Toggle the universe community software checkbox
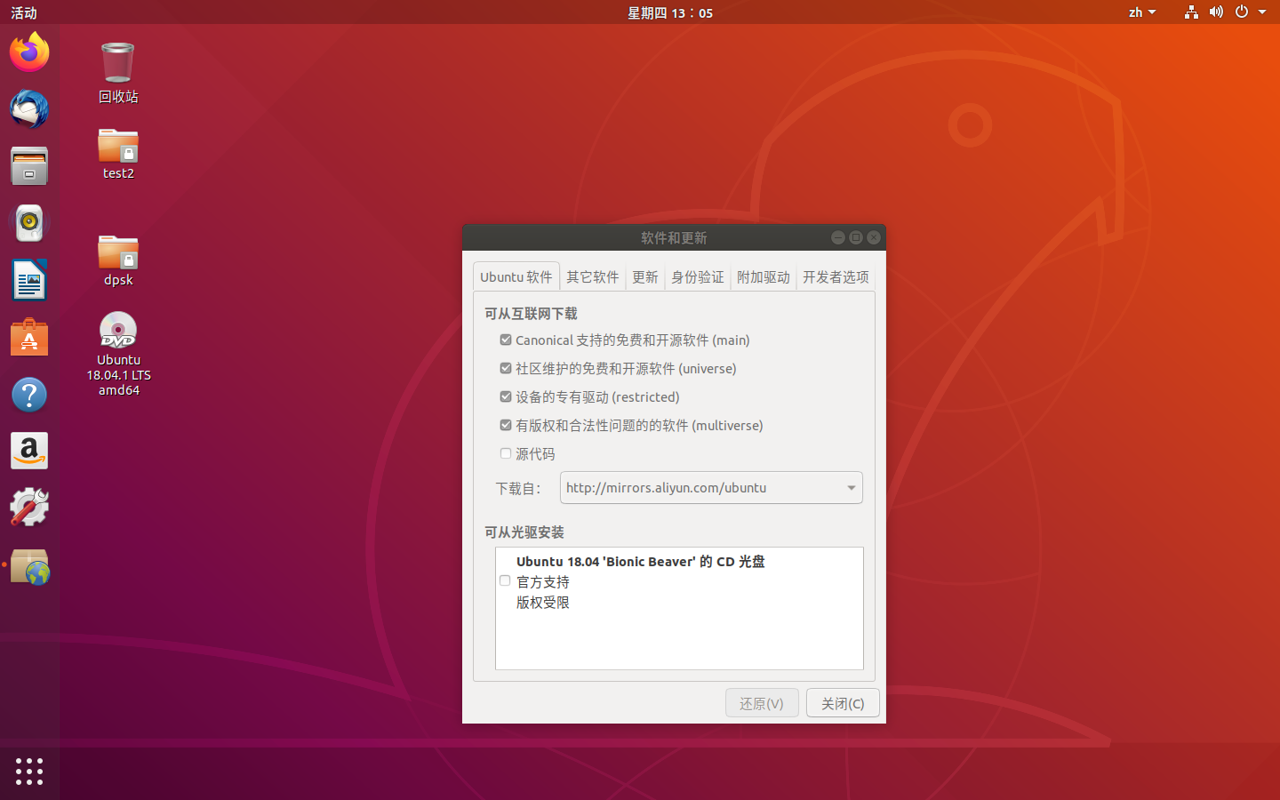The image size is (1280, 800). coord(506,368)
